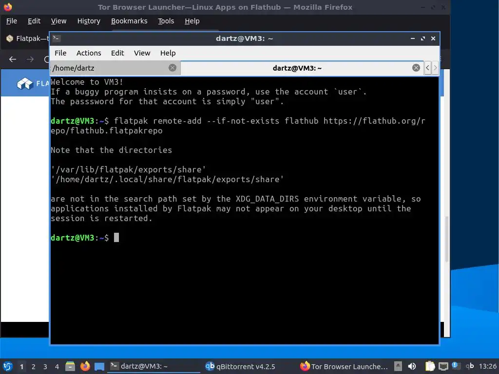This screenshot has height=374, width=499.
Task: Open the terminal File menu
Action: (x=60, y=53)
